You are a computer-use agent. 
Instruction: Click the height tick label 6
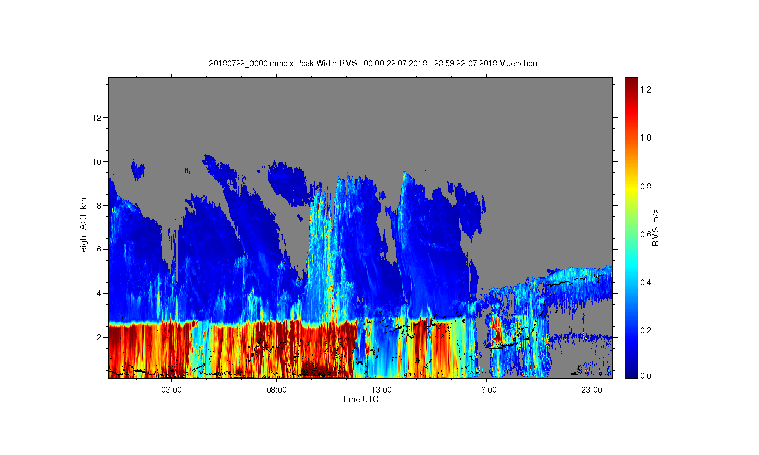(99, 249)
